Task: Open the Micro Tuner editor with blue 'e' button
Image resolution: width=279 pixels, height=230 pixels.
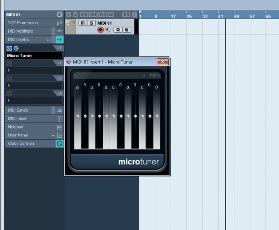Action: (x=16, y=48)
